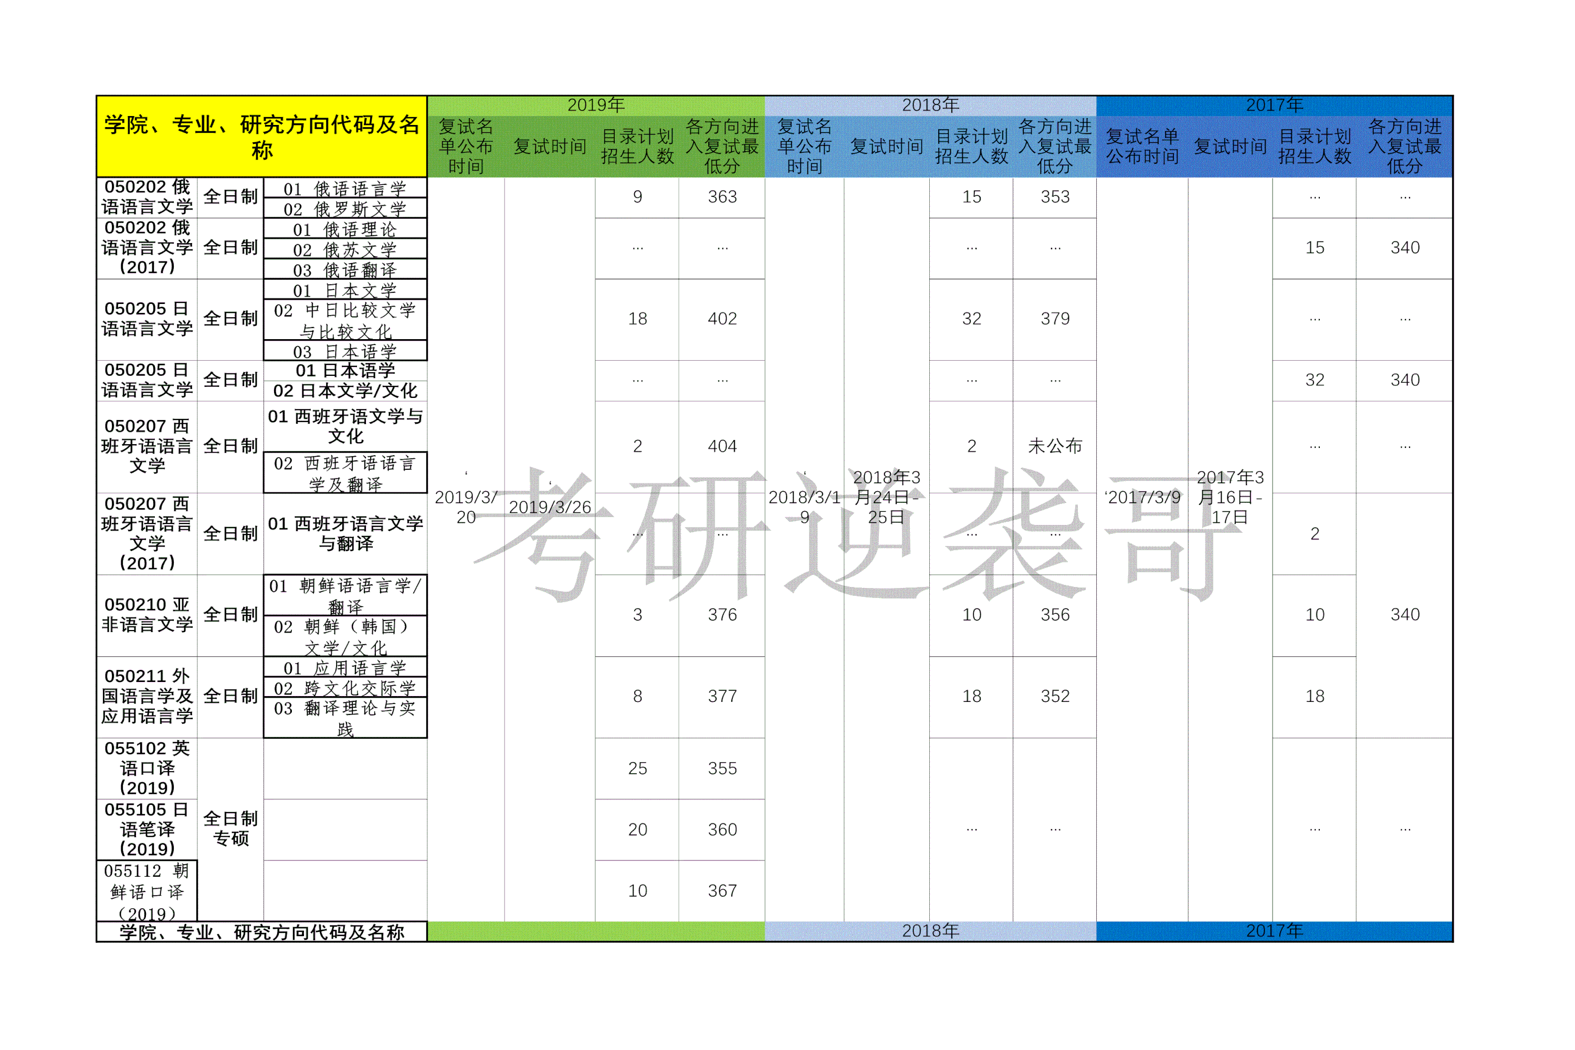Click the score value 352
1575x1050 pixels.
point(1055,697)
